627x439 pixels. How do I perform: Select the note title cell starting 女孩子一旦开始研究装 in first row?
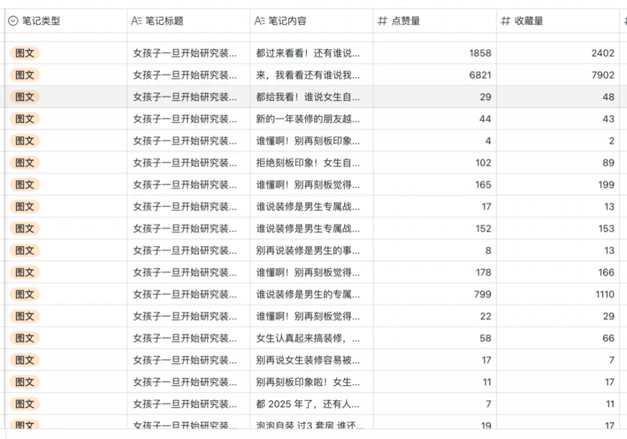pyautogui.click(x=186, y=53)
